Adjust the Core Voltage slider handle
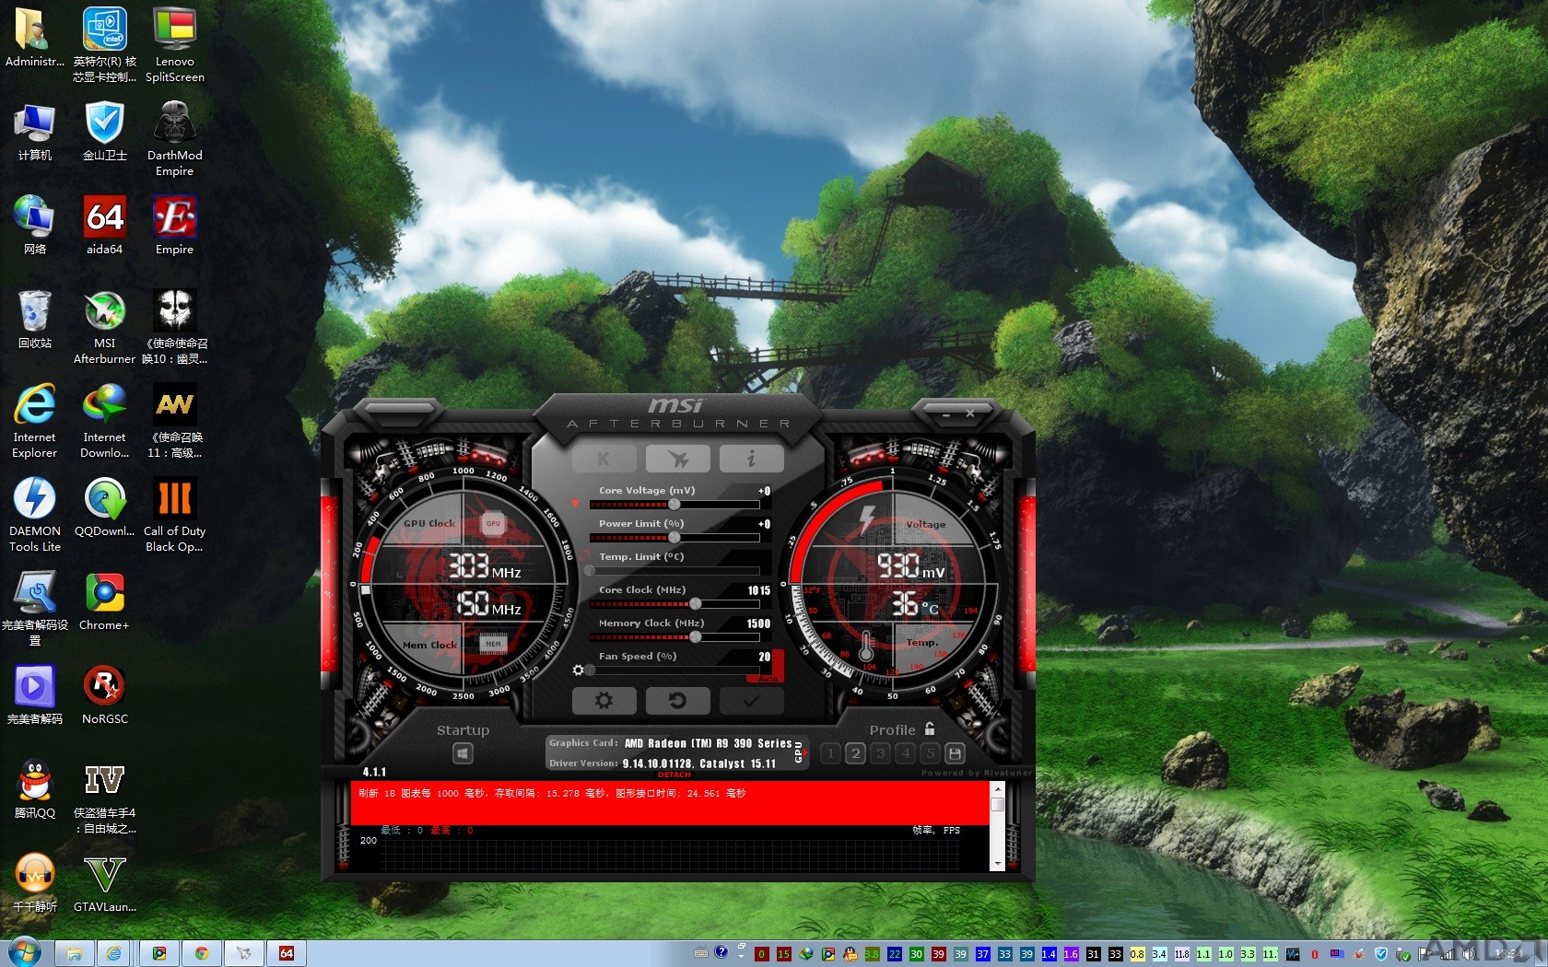This screenshot has width=1548, height=967. click(x=674, y=505)
